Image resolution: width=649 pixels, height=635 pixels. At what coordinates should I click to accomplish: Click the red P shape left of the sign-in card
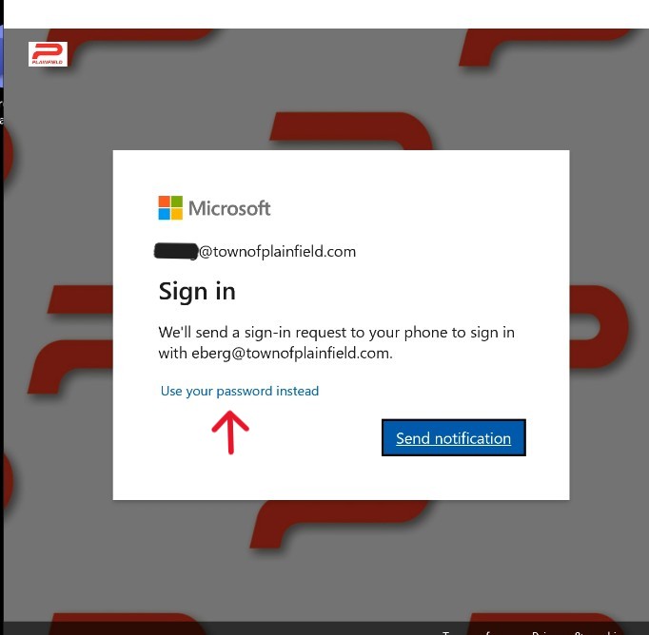(x=72, y=339)
